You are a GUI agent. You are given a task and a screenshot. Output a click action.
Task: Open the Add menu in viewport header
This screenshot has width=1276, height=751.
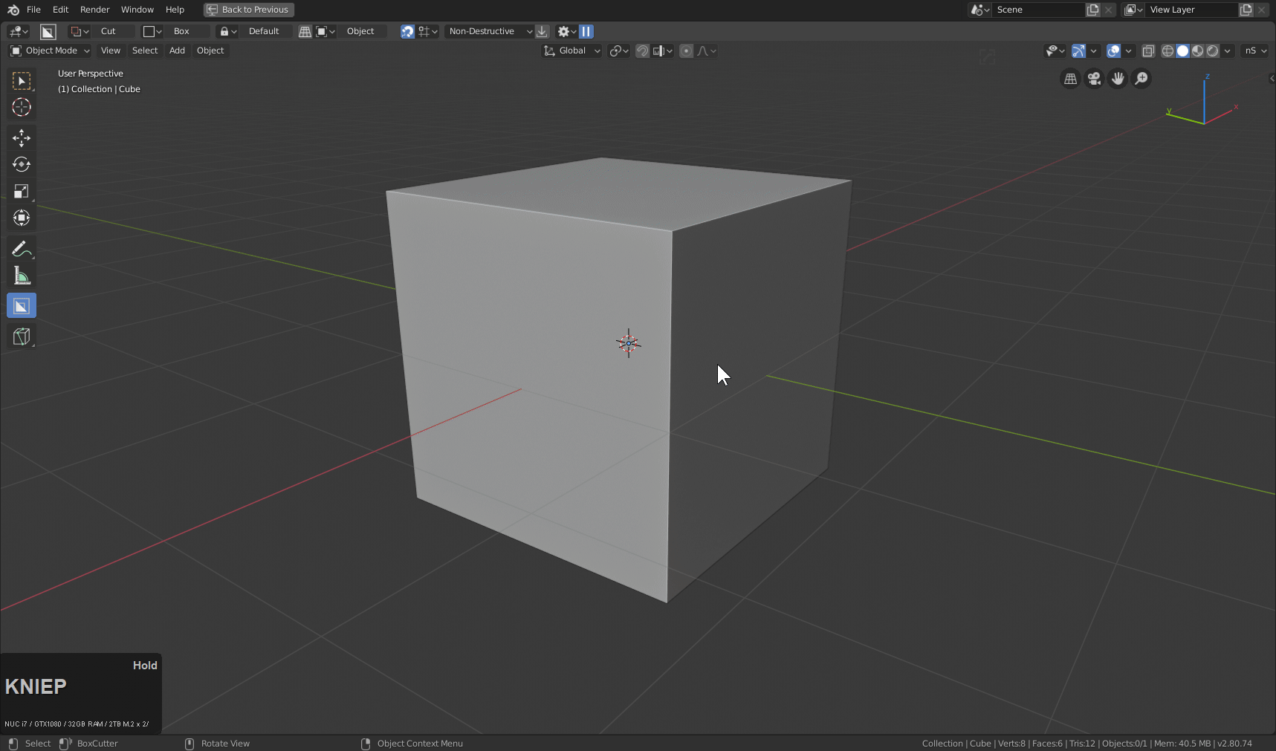[177, 51]
